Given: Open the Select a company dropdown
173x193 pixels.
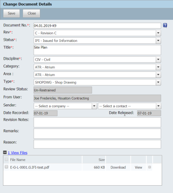Looking at the screenshot, I should pyautogui.click(x=65, y=106).
